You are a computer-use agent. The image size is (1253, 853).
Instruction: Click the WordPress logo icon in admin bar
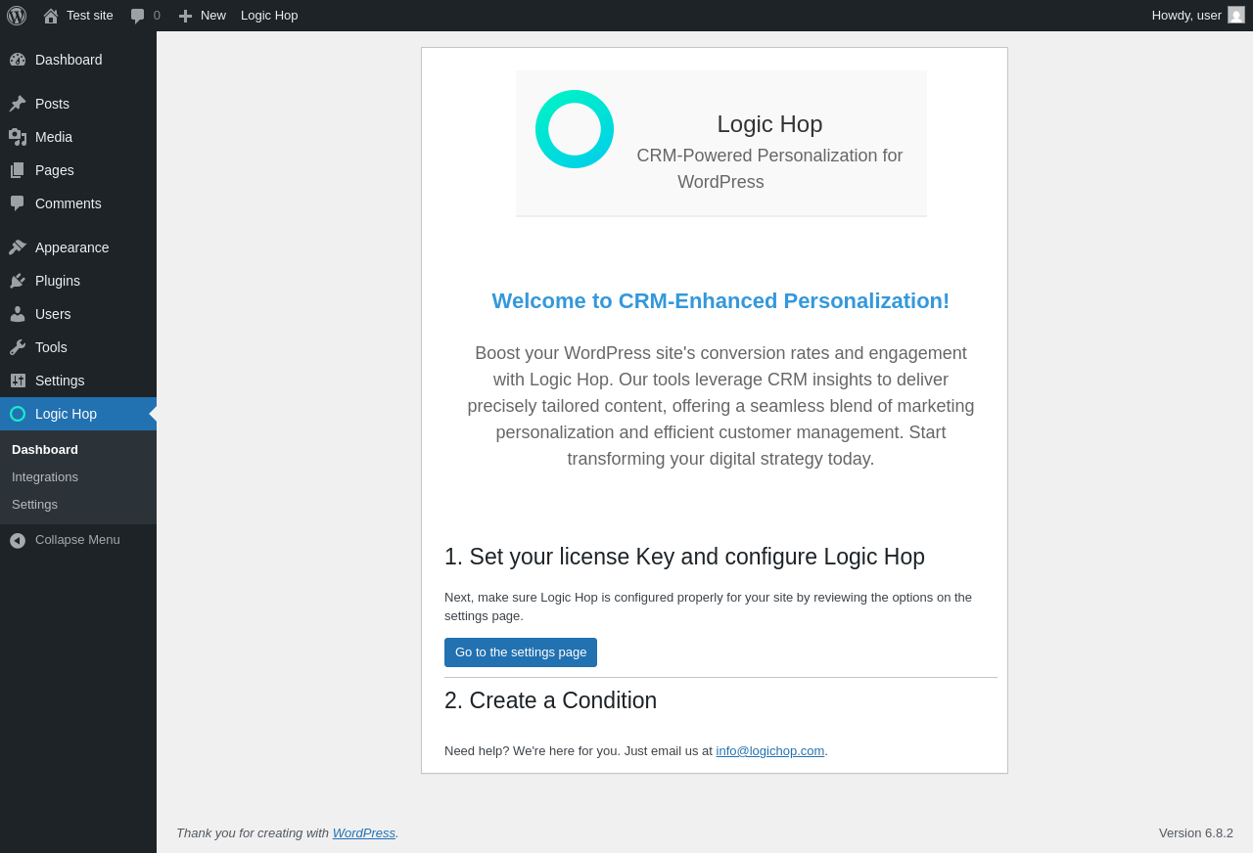point(17,16)
